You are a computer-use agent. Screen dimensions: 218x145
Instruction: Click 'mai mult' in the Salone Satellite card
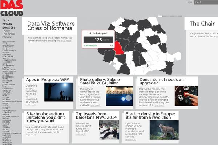(x=95, y=105)
